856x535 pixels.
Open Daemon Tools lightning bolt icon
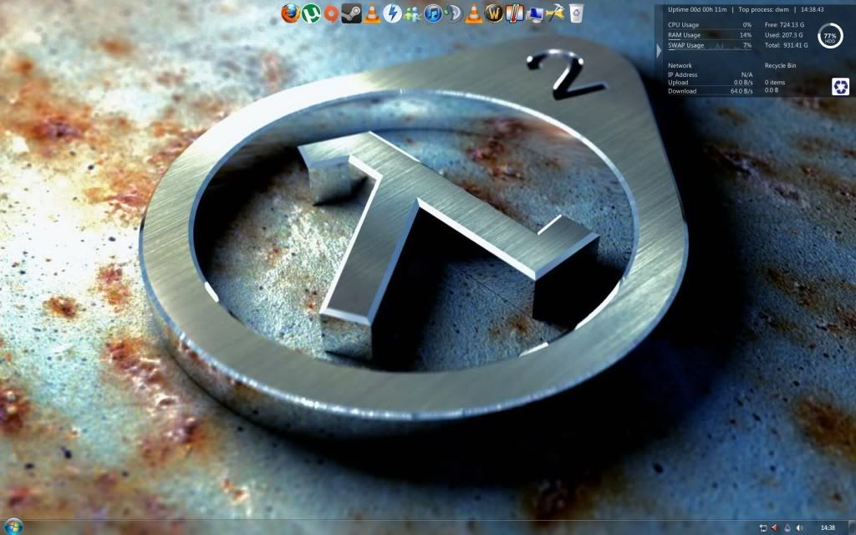(x=392, y=13)
